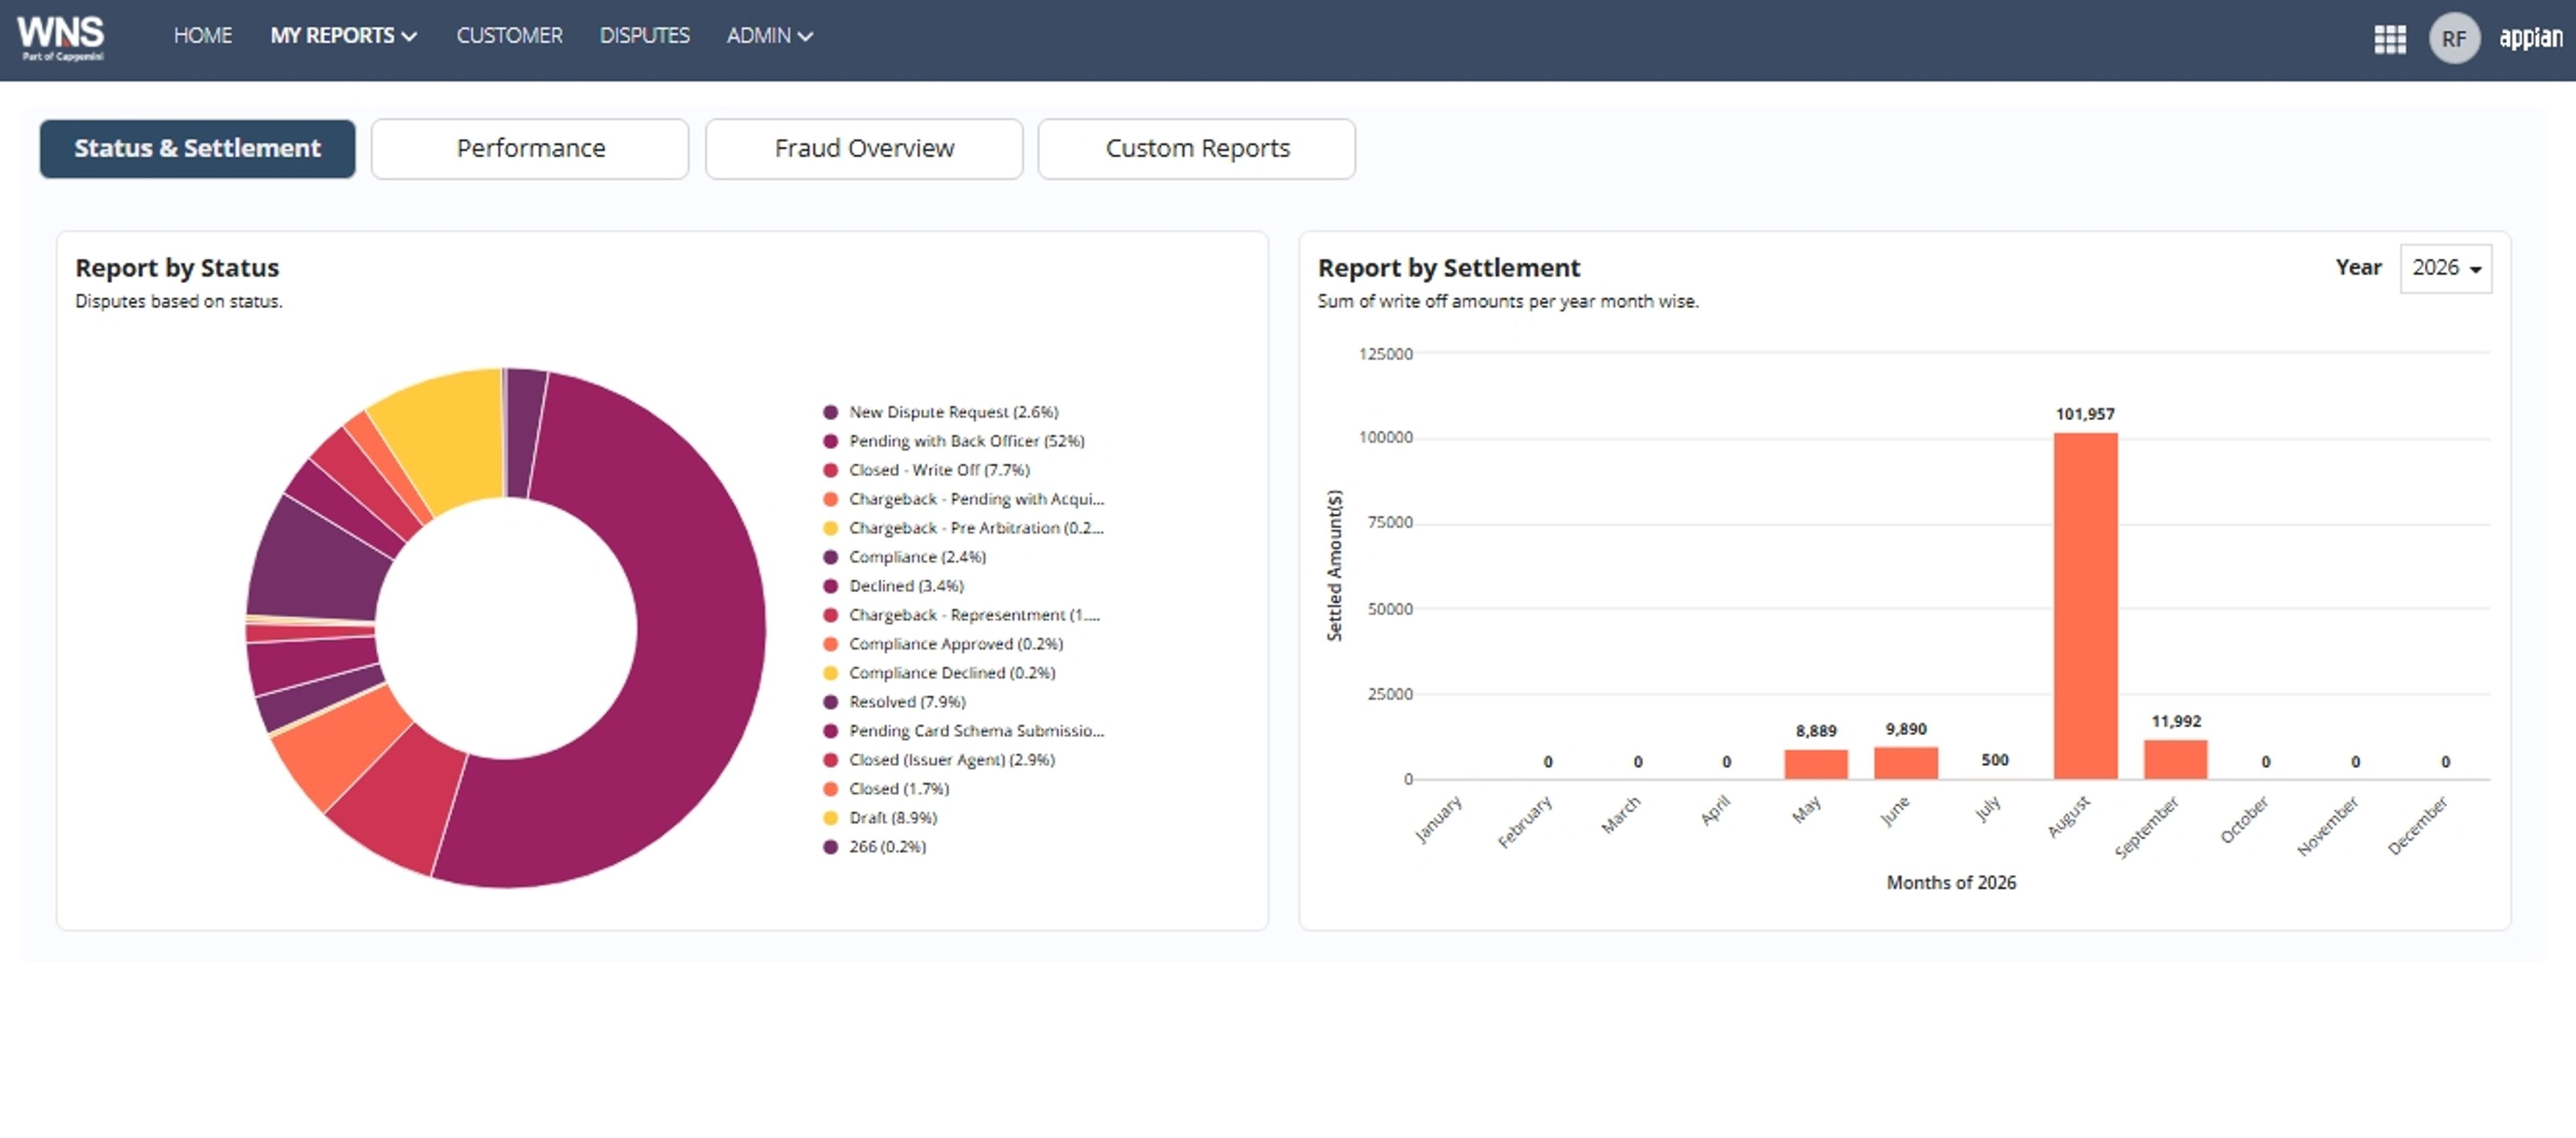Screen dimensions: 2576x1138
Task: Click the 9,890 bar value label
Action: (x=1906, y=730)
